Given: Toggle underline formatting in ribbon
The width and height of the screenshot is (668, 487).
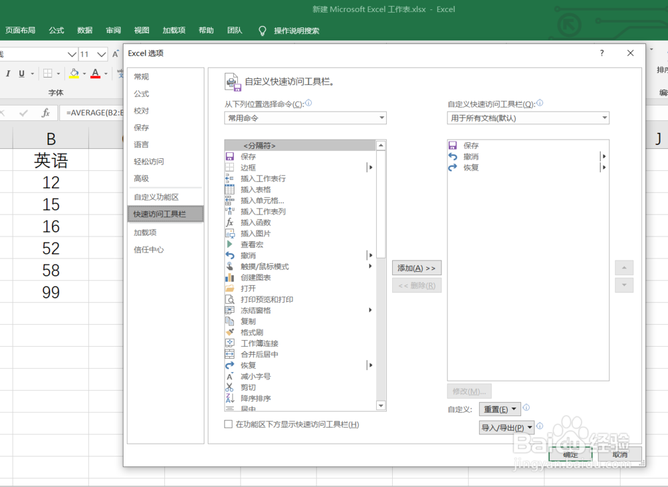Looking at the screenshot, I should 21,73.
